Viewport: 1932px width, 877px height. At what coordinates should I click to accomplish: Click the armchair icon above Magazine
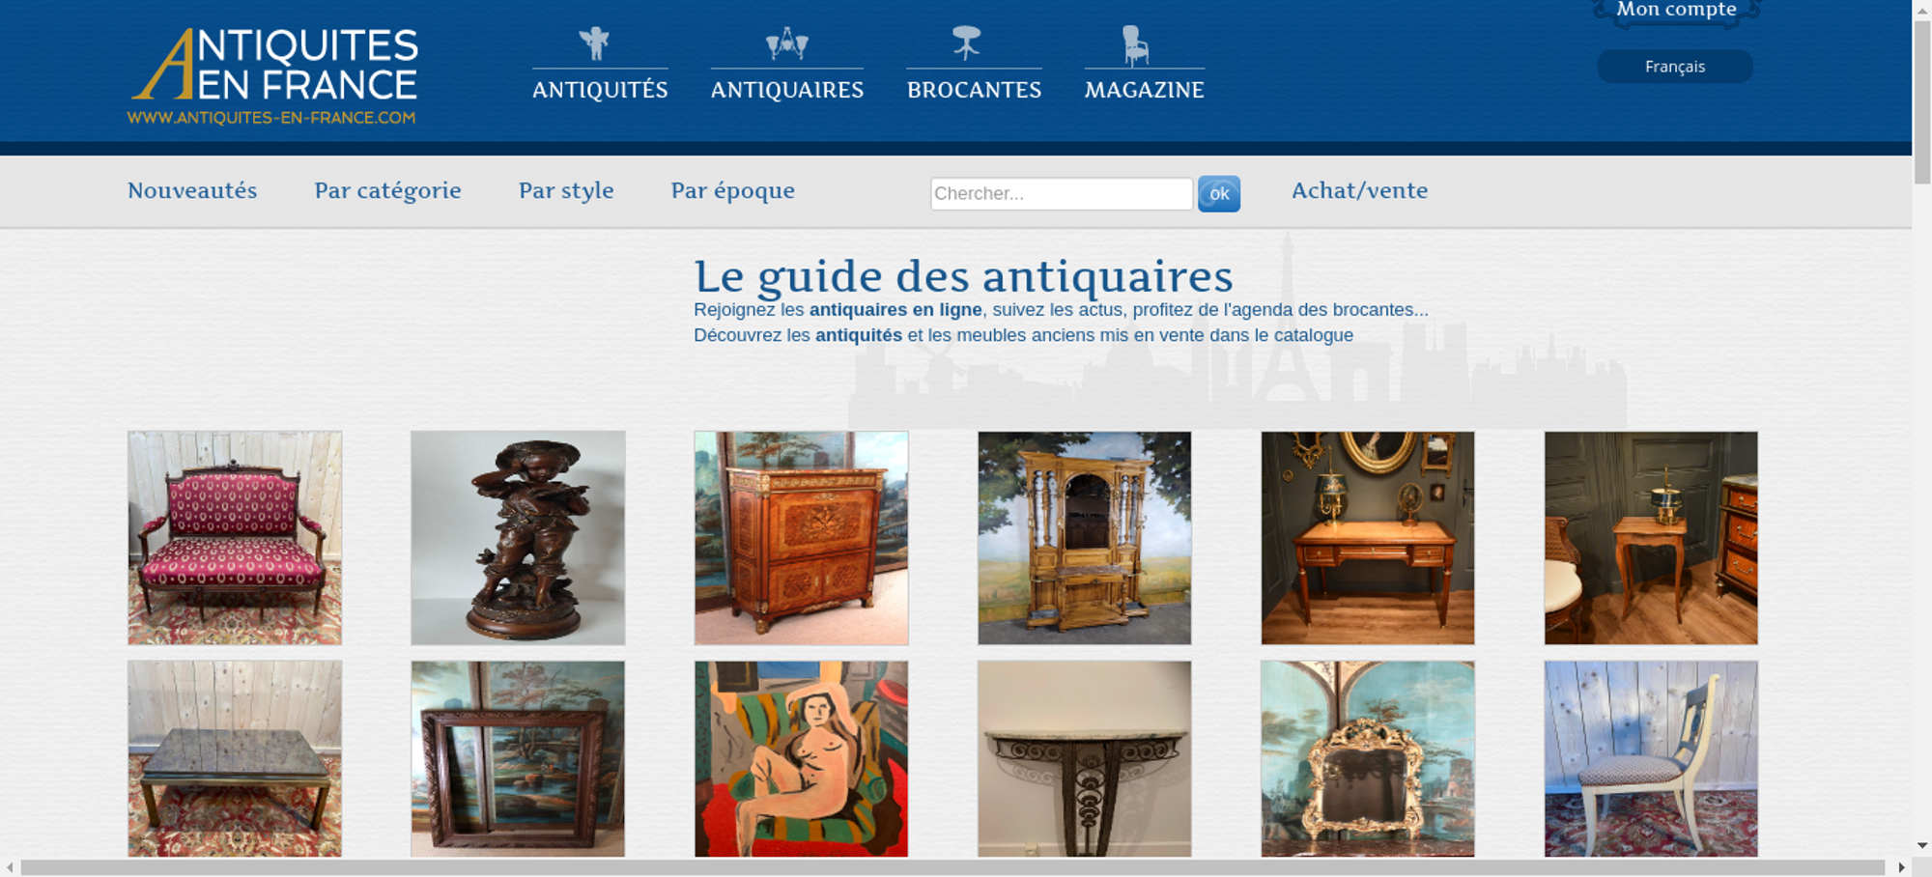[1135, 44]
